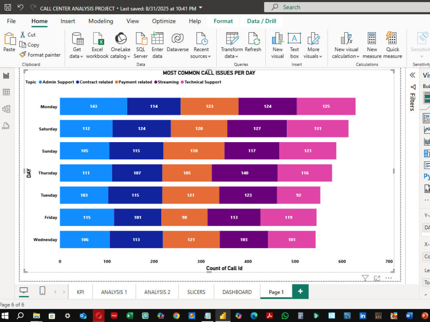The image size is (430, 322).
Task: Add a new page with plus button
Action: pos(300,292)
